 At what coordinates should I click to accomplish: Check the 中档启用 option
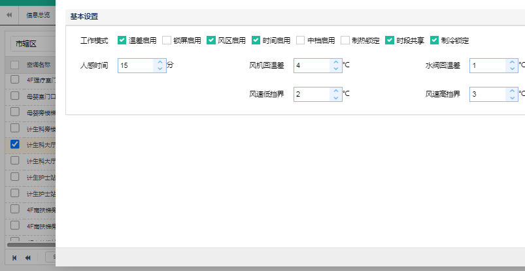coord(300,40)
